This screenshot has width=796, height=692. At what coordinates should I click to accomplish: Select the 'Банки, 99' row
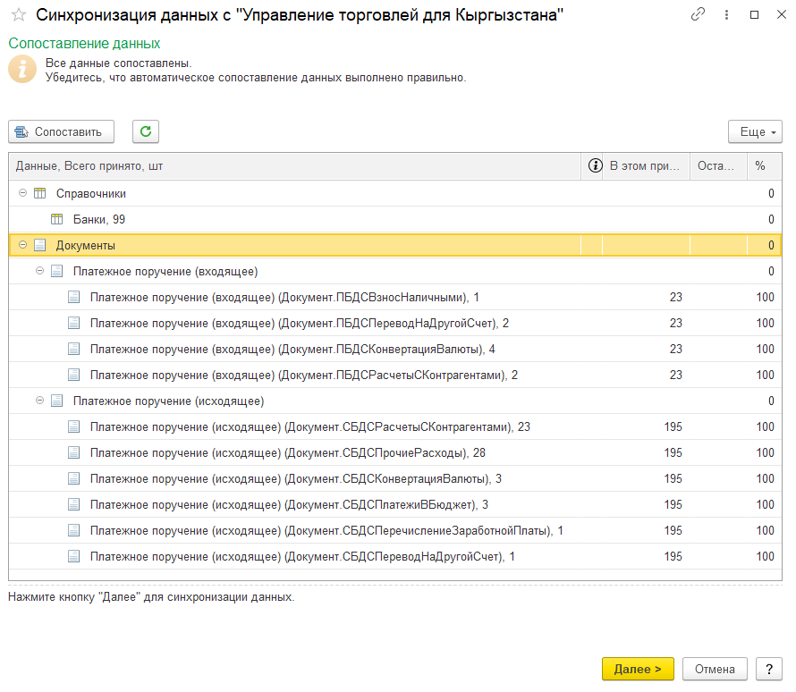(395, 219)
